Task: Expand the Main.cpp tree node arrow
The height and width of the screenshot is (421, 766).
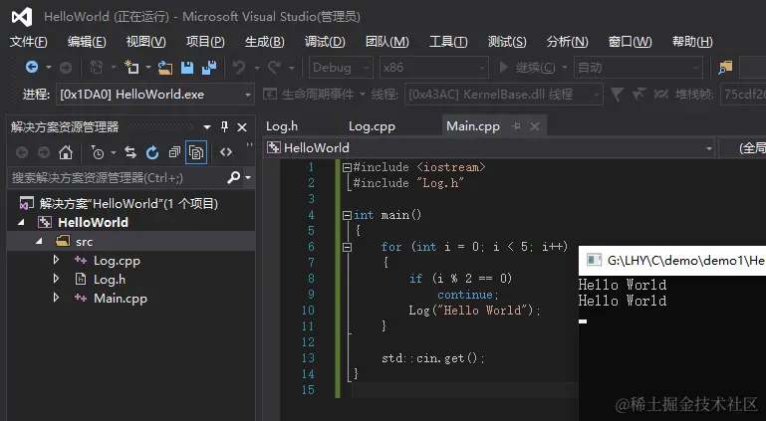Action: (56, 298)
